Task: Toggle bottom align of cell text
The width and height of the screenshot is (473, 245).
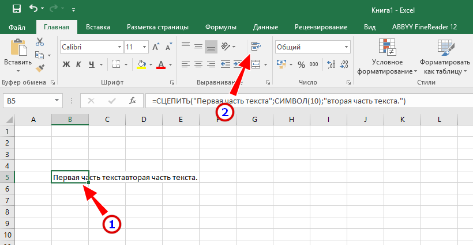Action: pyautogui.click(x=211, y=47)
